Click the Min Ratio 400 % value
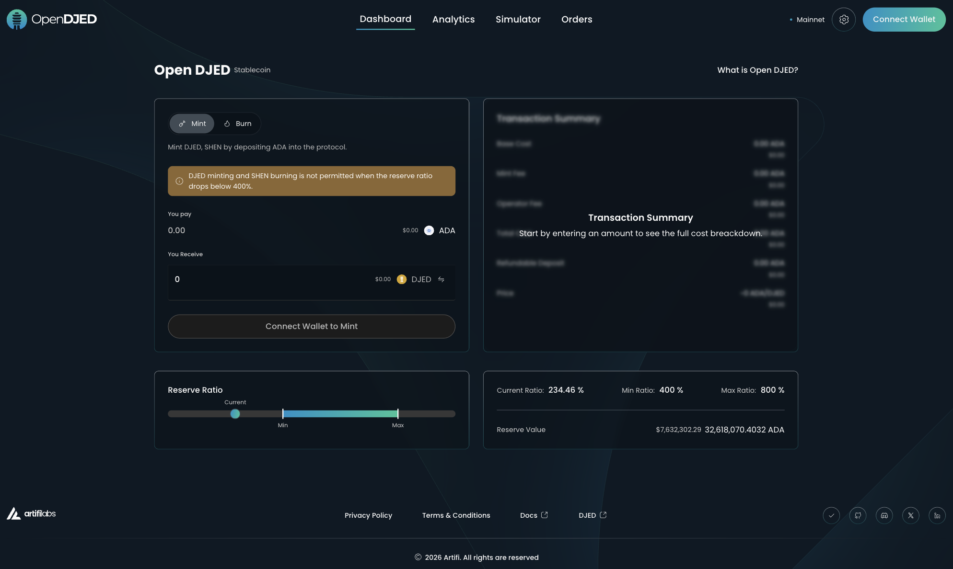This screenshot has height=569, width=953. pos(671,390)
